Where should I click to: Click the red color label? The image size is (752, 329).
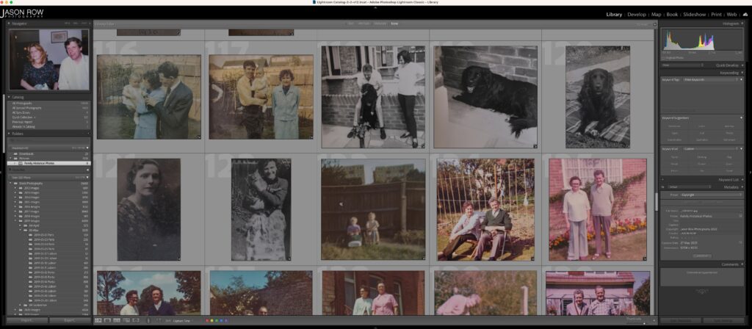point(207,320)
